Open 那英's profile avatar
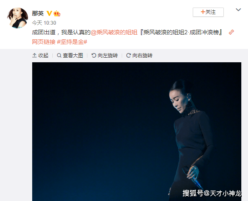 pos(18,18)
